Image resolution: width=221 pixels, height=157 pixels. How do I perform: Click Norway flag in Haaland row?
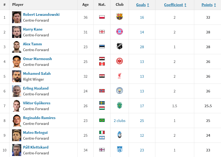coord(102,91)
